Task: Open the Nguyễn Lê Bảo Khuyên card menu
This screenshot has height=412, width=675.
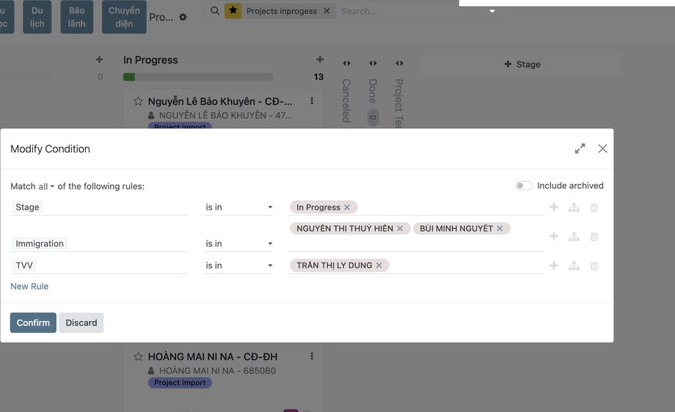Action: (x=312, y=100)
